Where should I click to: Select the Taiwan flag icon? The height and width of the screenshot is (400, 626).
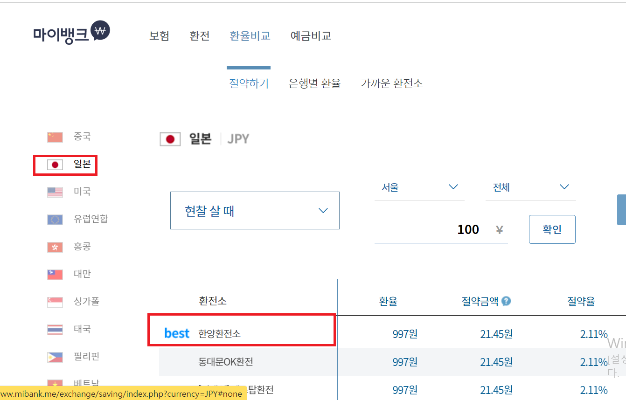55,275
